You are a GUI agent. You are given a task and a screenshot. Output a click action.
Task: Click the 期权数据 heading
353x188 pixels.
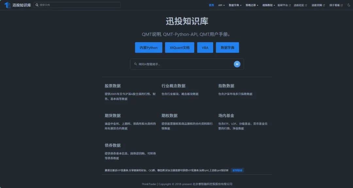(170, 116)
